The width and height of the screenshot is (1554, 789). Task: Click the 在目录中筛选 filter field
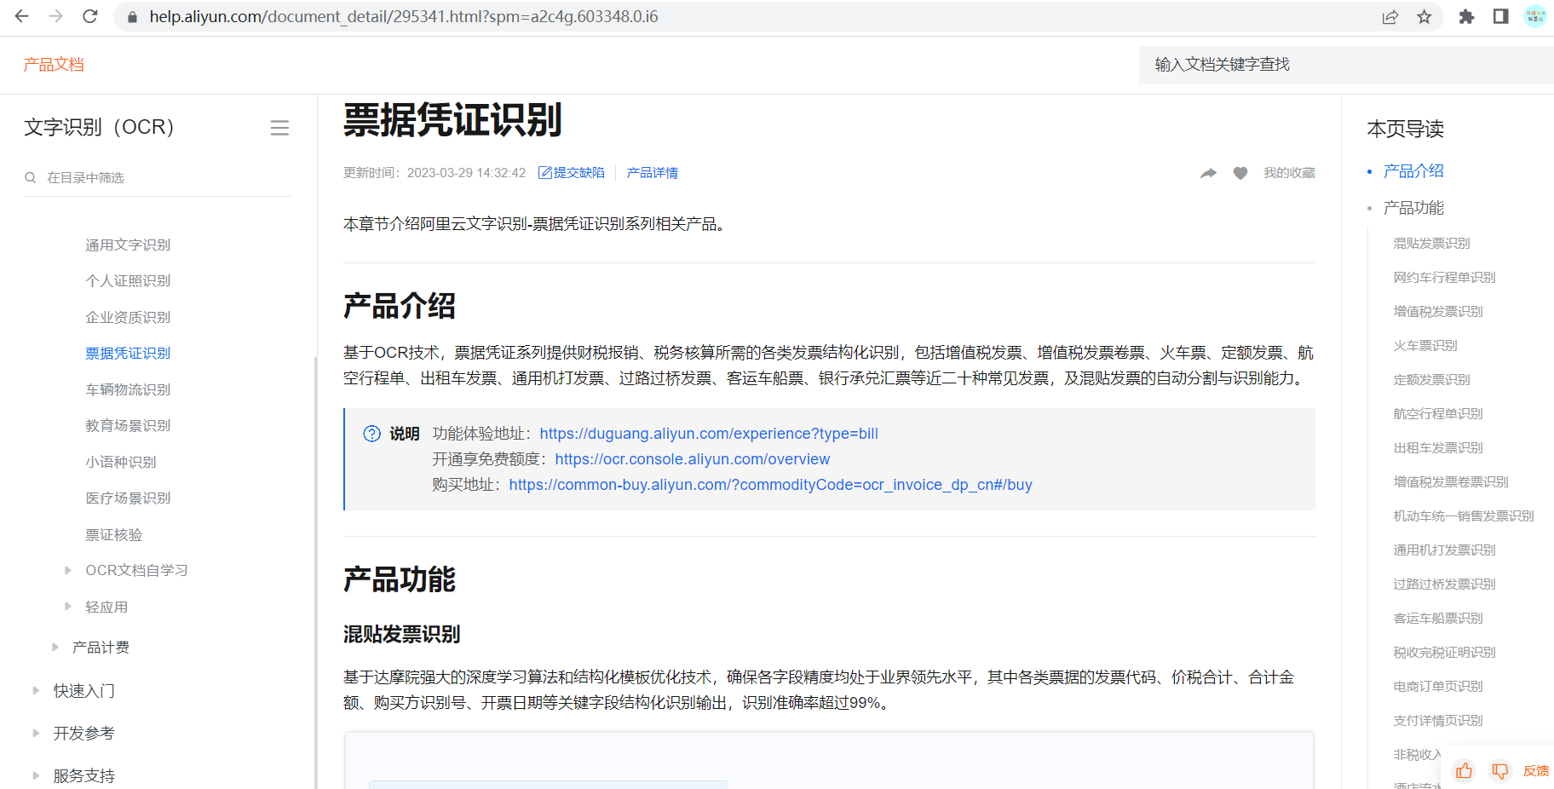pyautogui.click(x=158, y=177)
